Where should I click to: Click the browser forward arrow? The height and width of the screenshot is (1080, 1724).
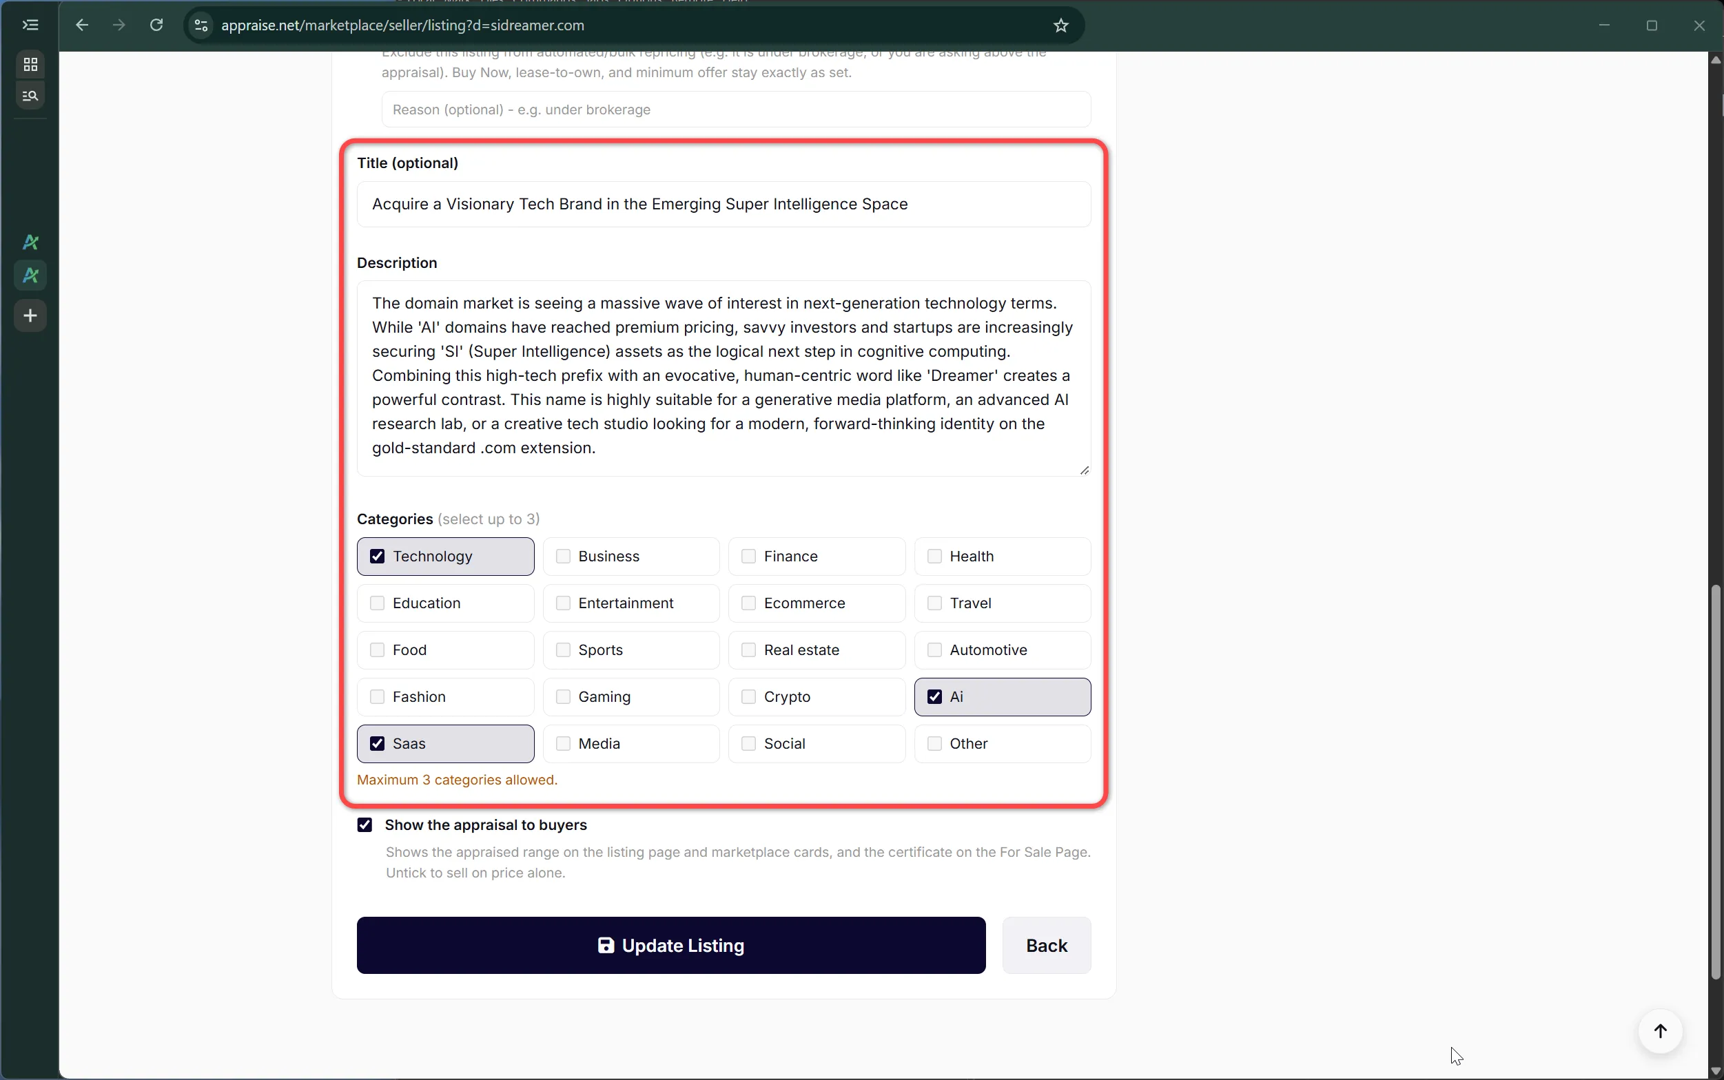pos(119,25)
